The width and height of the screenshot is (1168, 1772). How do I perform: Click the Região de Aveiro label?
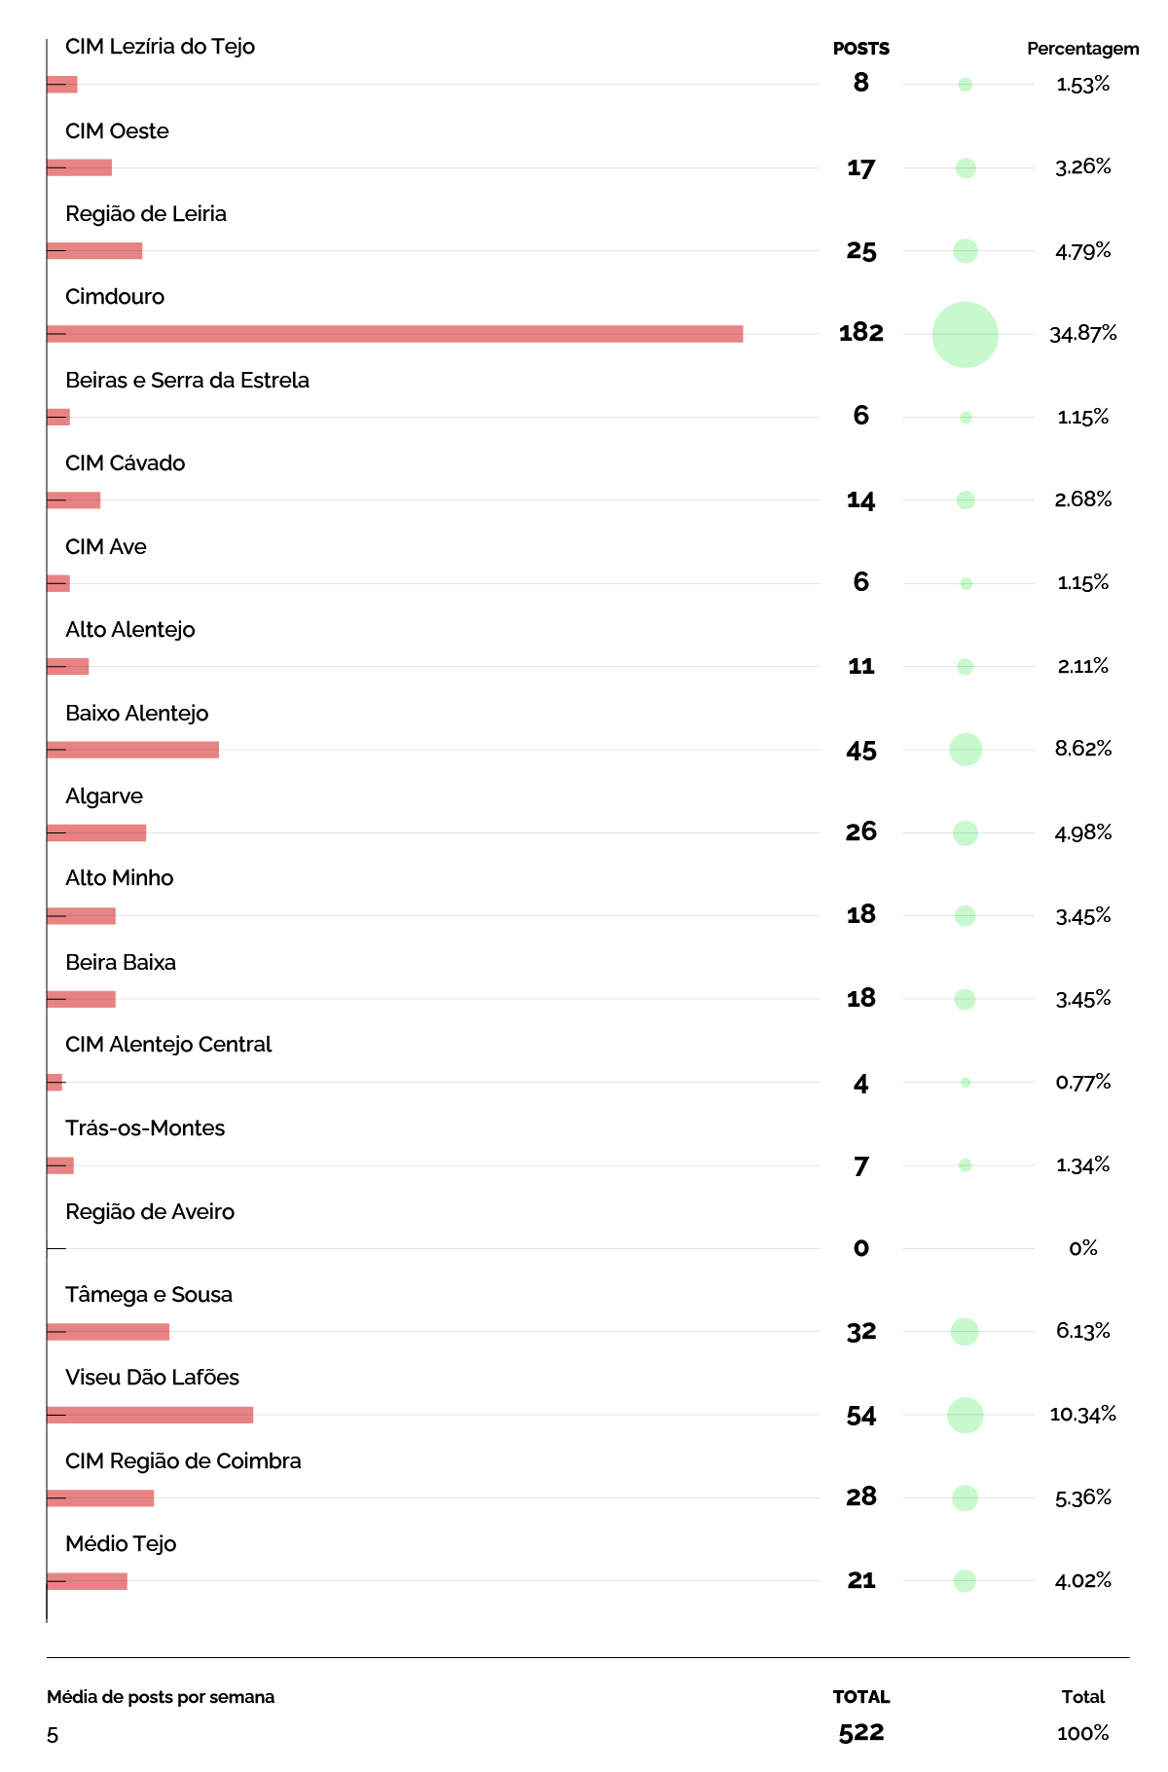click(150, 1211)
